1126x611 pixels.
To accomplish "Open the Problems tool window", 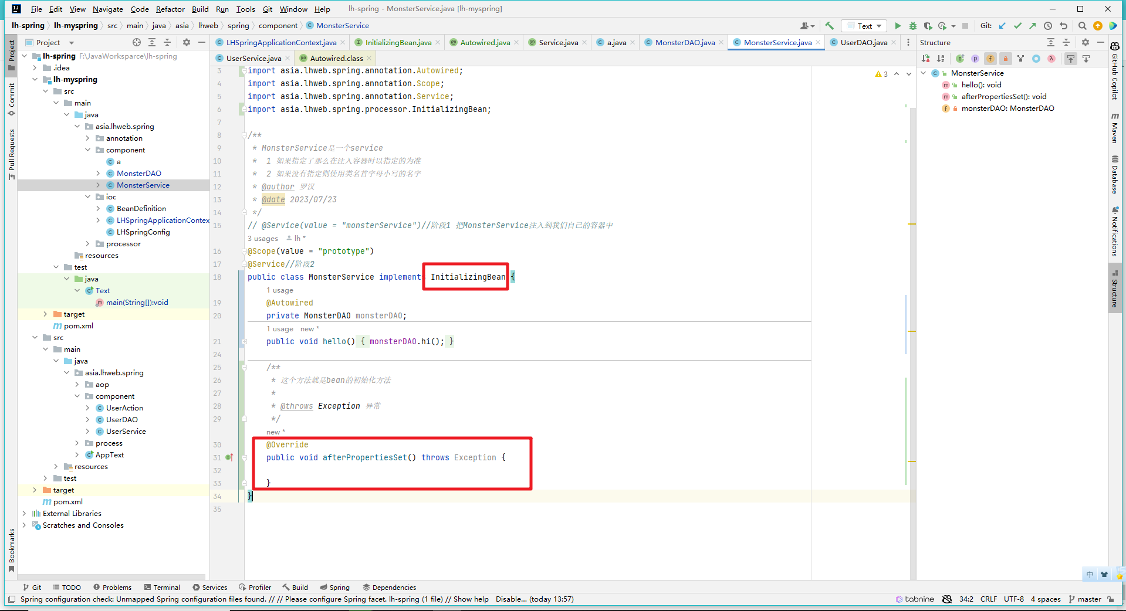I will tap(112, 588).
